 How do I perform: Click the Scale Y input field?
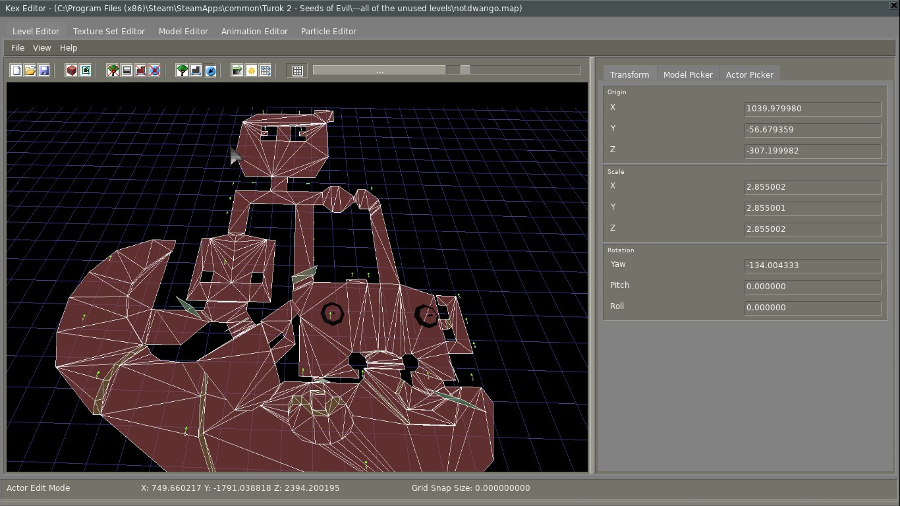point(812,208)
